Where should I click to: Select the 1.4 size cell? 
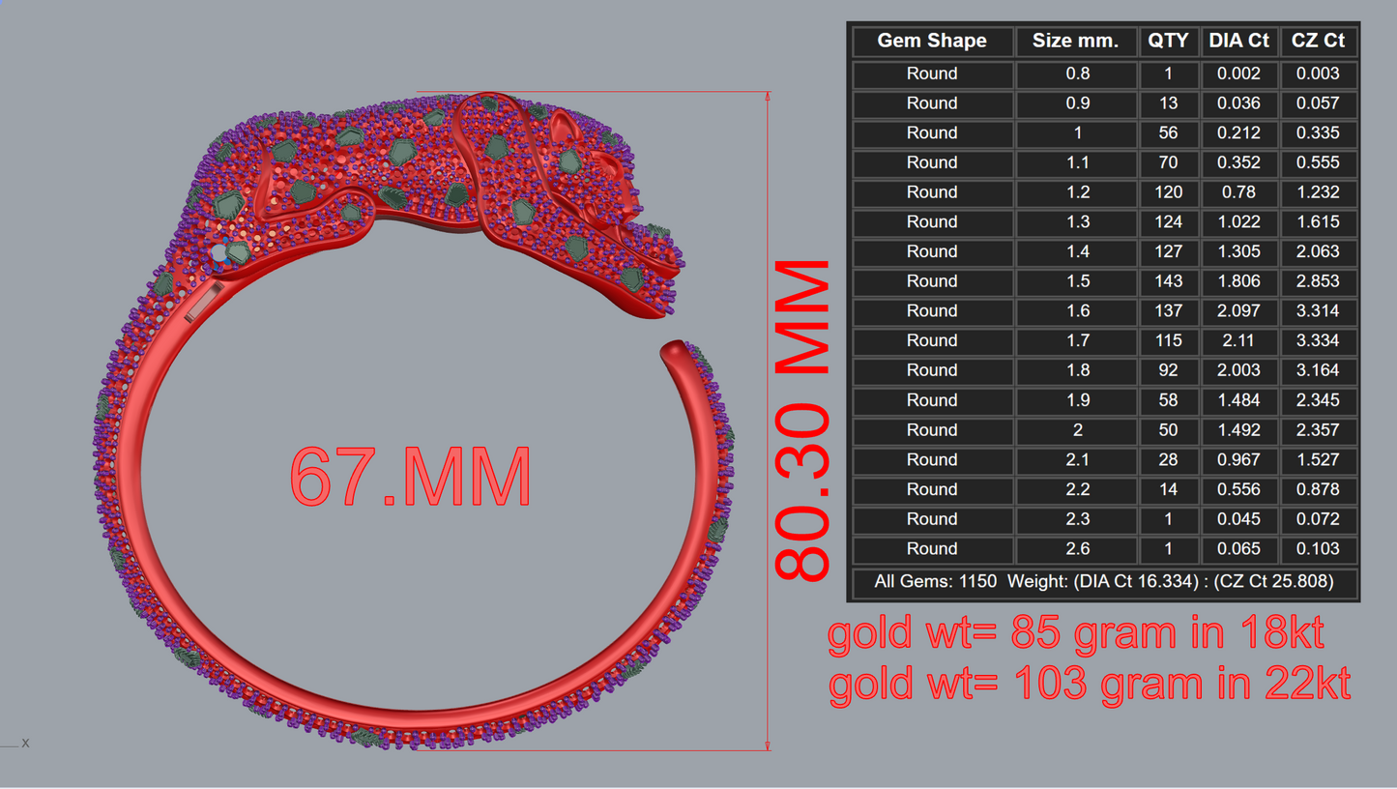coord(1076,251)
